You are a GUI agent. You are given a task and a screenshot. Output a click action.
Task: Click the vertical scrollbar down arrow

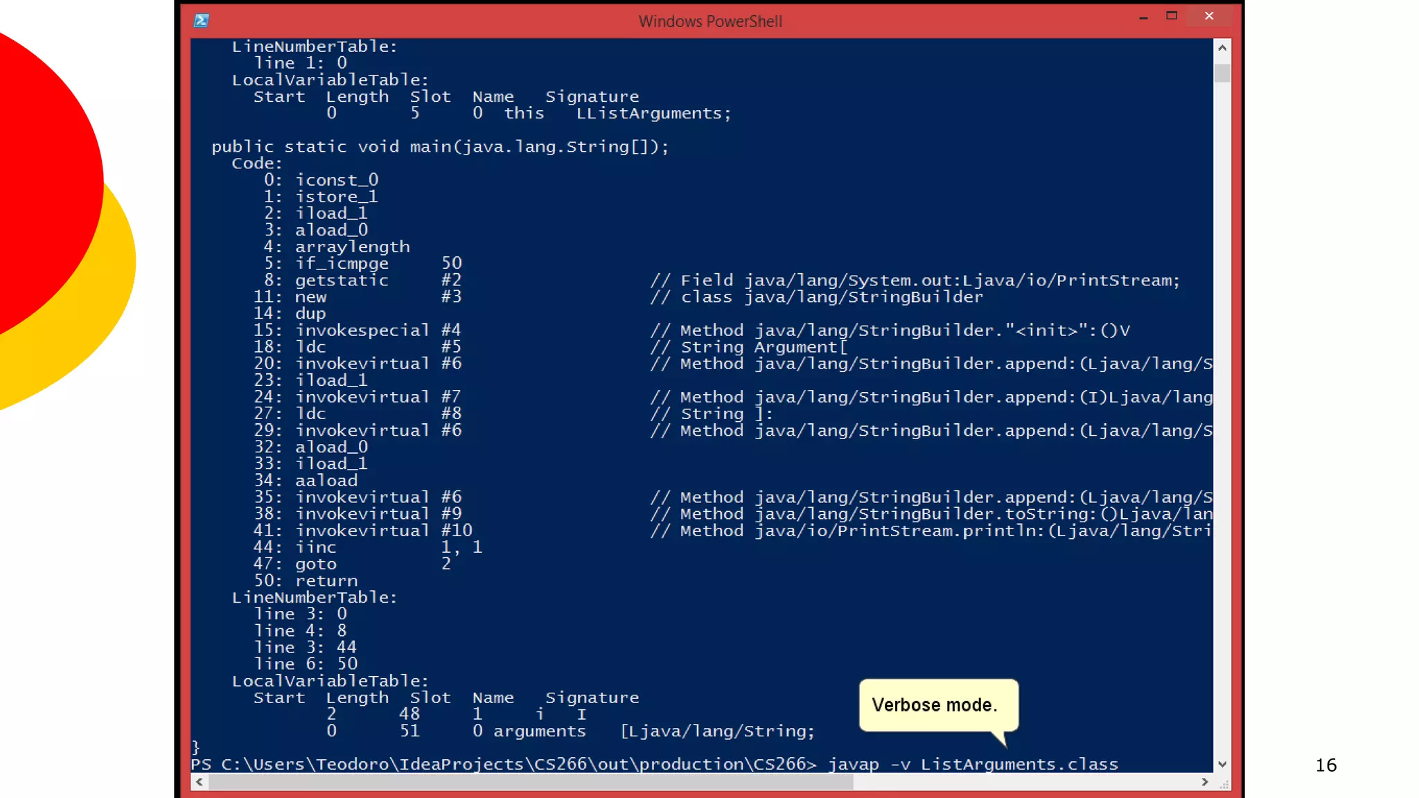coord(1222,764)
